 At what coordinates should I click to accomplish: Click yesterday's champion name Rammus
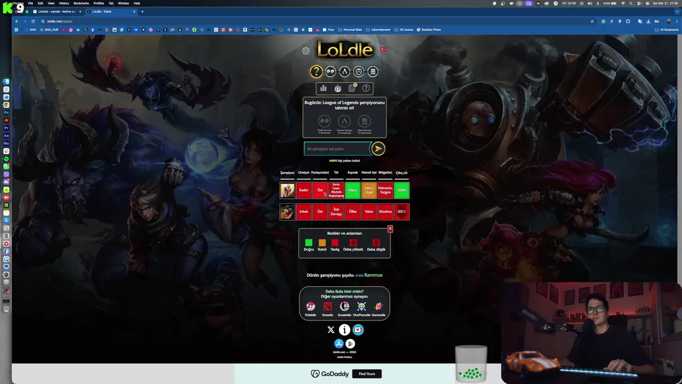point(373,275)
